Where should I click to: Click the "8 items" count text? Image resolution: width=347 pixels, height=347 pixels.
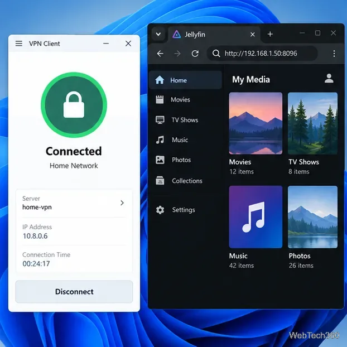[299, 172]
